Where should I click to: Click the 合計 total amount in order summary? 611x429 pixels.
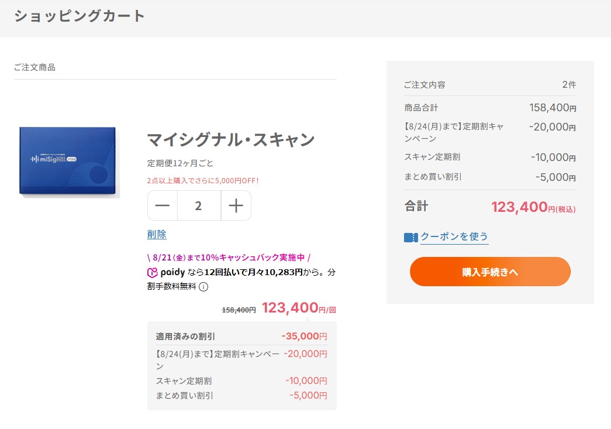(x=533, y=207)
